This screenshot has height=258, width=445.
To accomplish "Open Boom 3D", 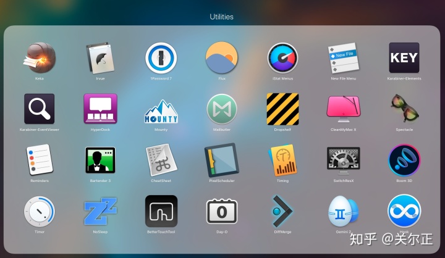I will (x=404, y=160).
